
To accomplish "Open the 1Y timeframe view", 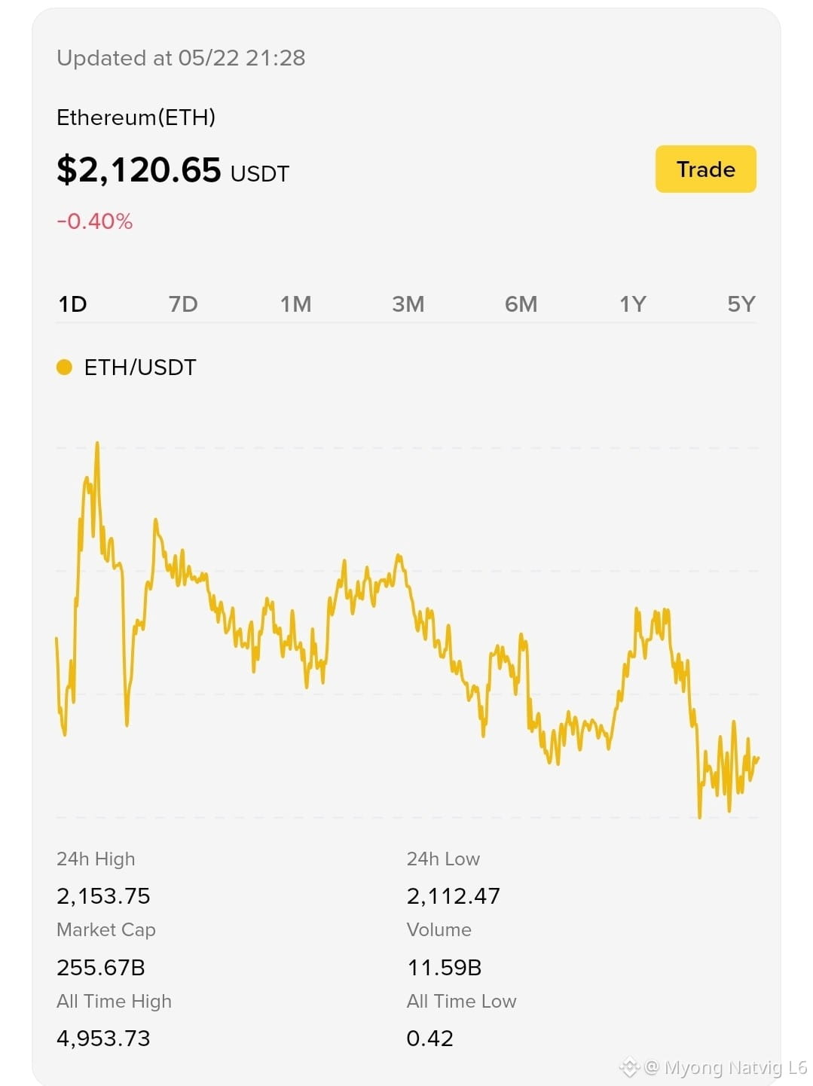I will point(633,304).
